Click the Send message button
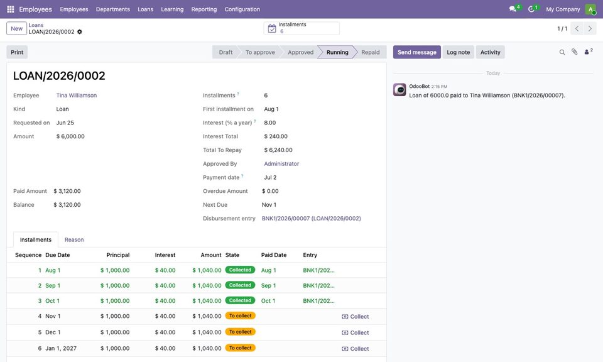The width and height of the screenshot is (603, 362). [417, 52]
